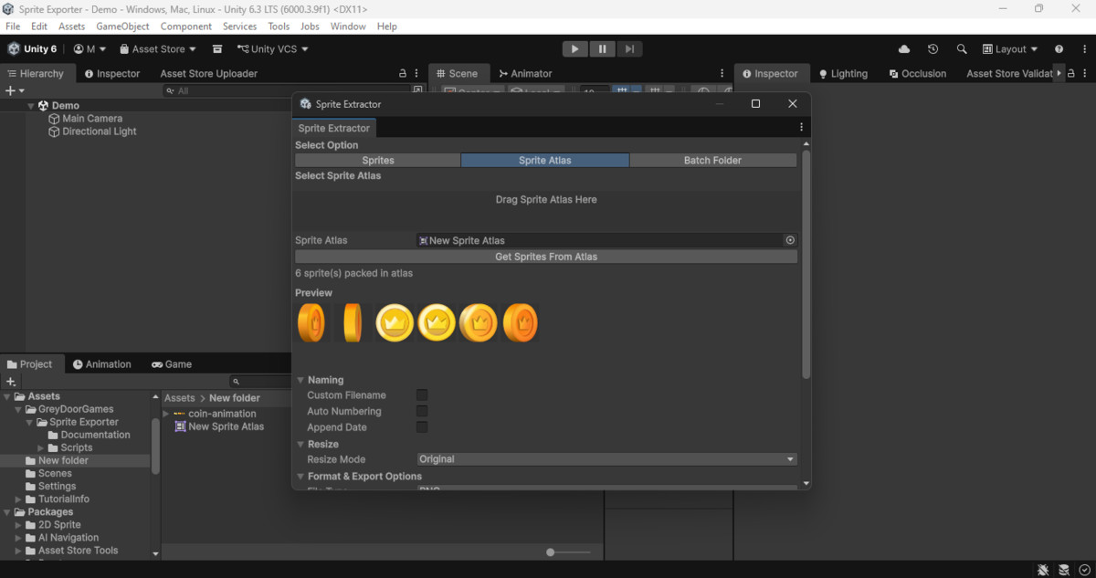Viewport: 1096px width, 578px height.
Task: Collapse the Format & Export Options section
Action: click(300, 477)
